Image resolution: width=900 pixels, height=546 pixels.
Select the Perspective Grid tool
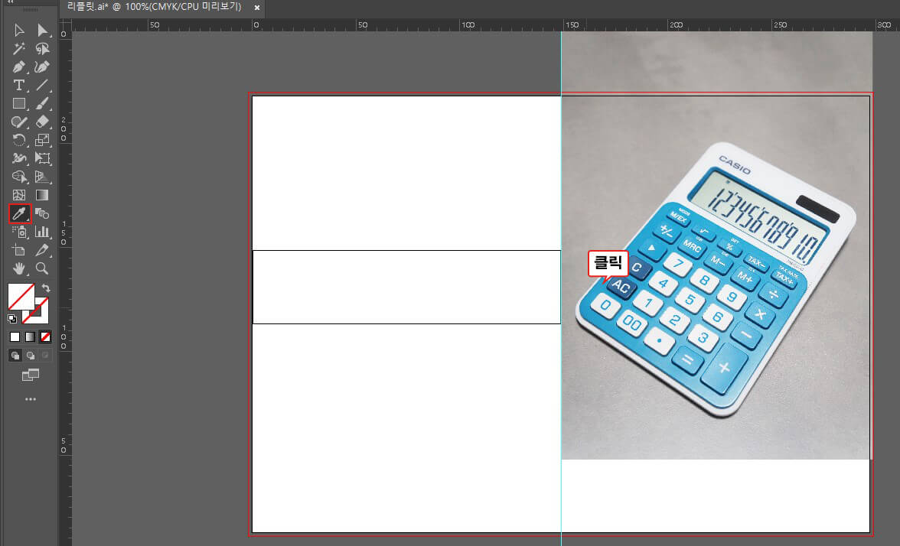42,177
